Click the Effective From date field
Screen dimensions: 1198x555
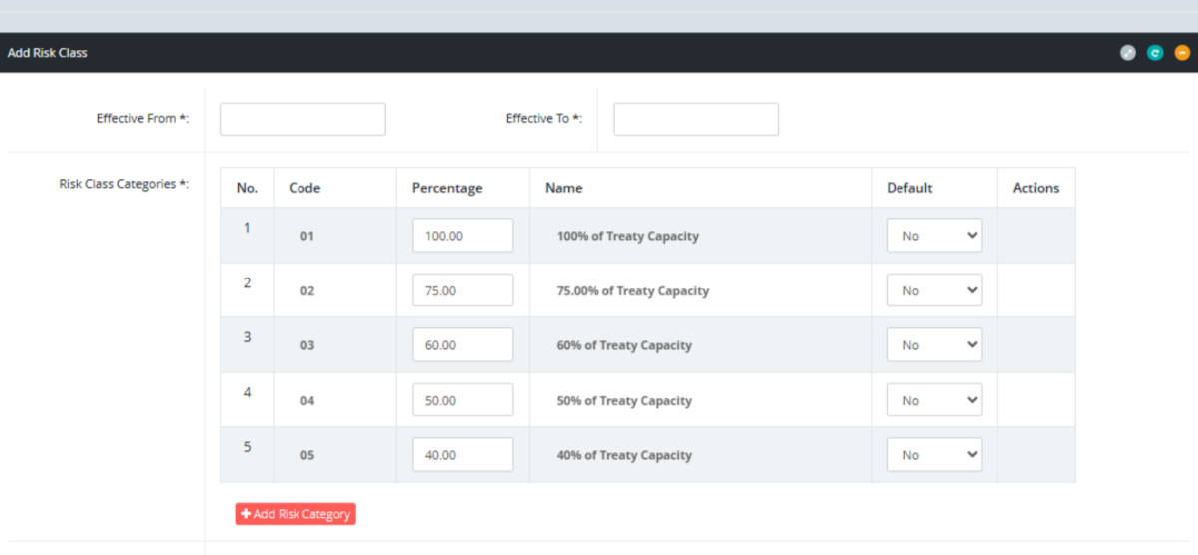click(302, 119)
